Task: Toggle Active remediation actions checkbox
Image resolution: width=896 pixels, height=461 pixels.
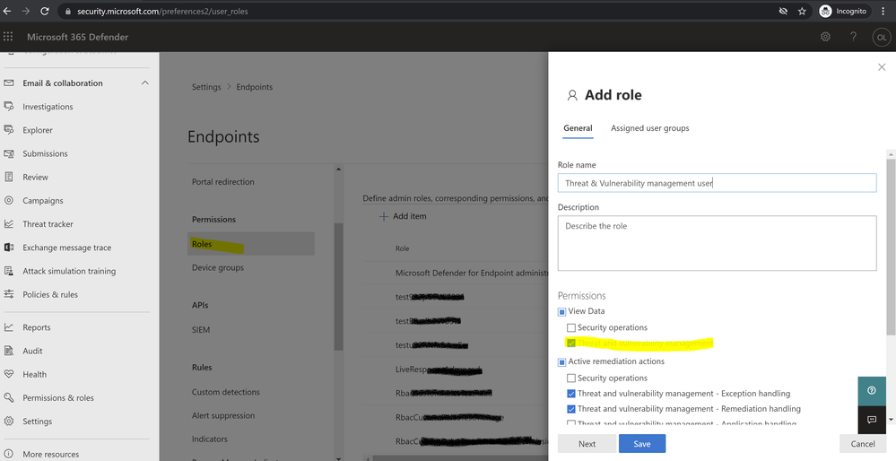Action: pos(561,362)
